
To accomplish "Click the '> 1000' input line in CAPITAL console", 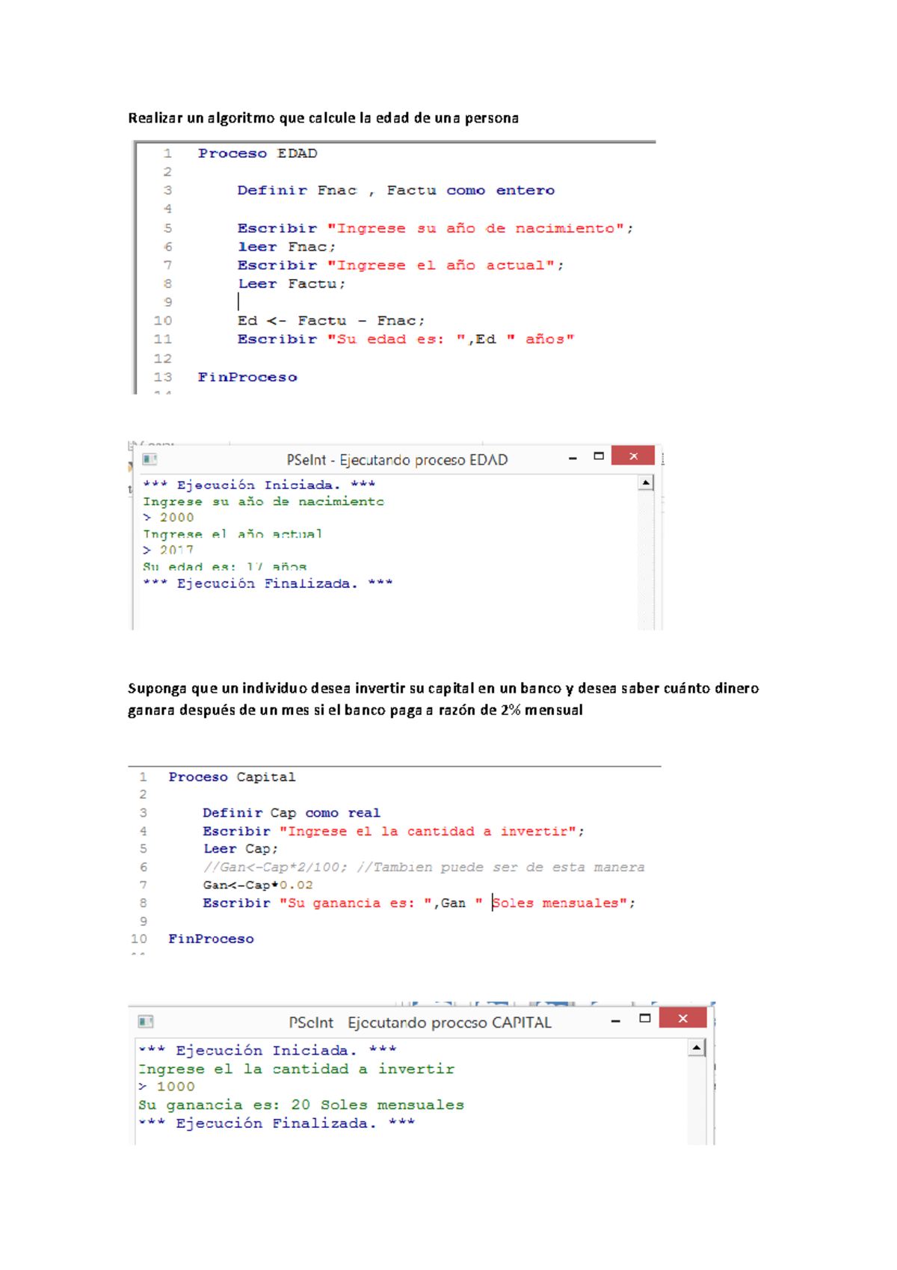I will tap(167, 1087).
